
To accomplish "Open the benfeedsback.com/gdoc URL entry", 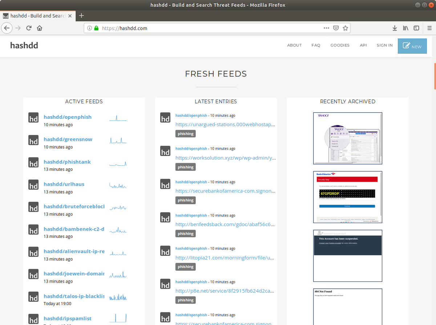I will pyautogui.click(x=225, y=224).
